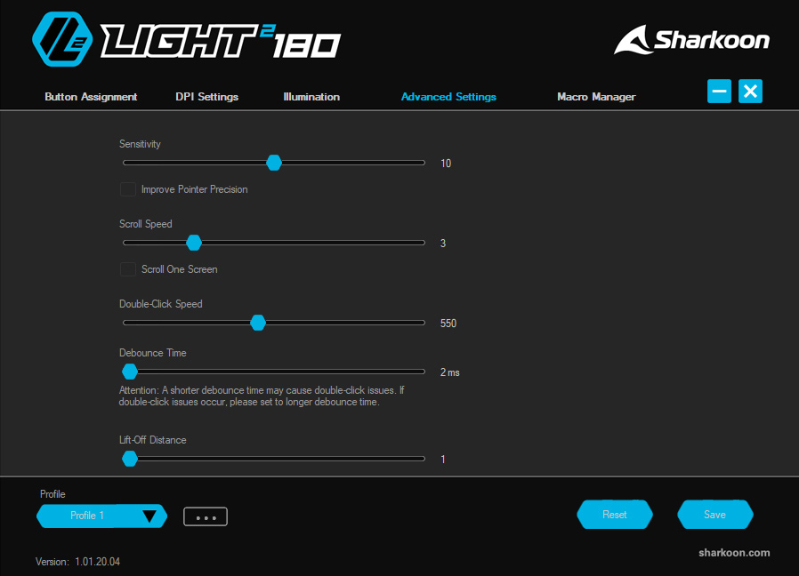Click the Improve Pointer Precision label

pos(195,189)
